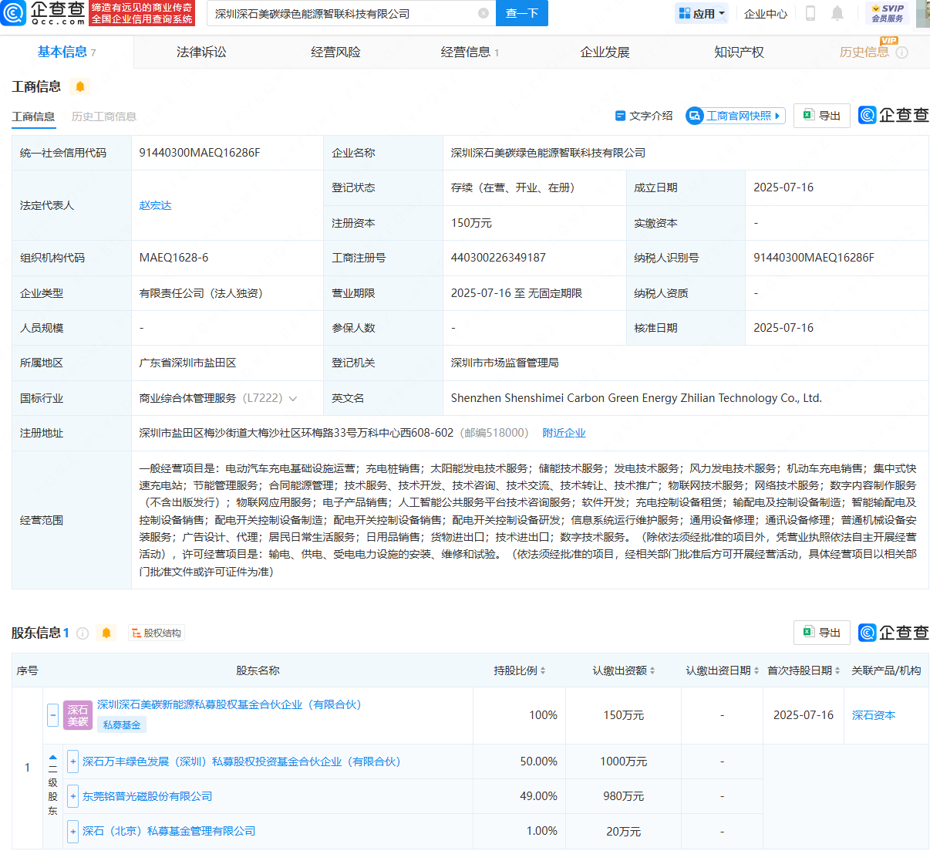Click 企业类型 value 有限责任公司（法人独资）
The width and height of the screenshot is (930, 851).
point(200,293)
